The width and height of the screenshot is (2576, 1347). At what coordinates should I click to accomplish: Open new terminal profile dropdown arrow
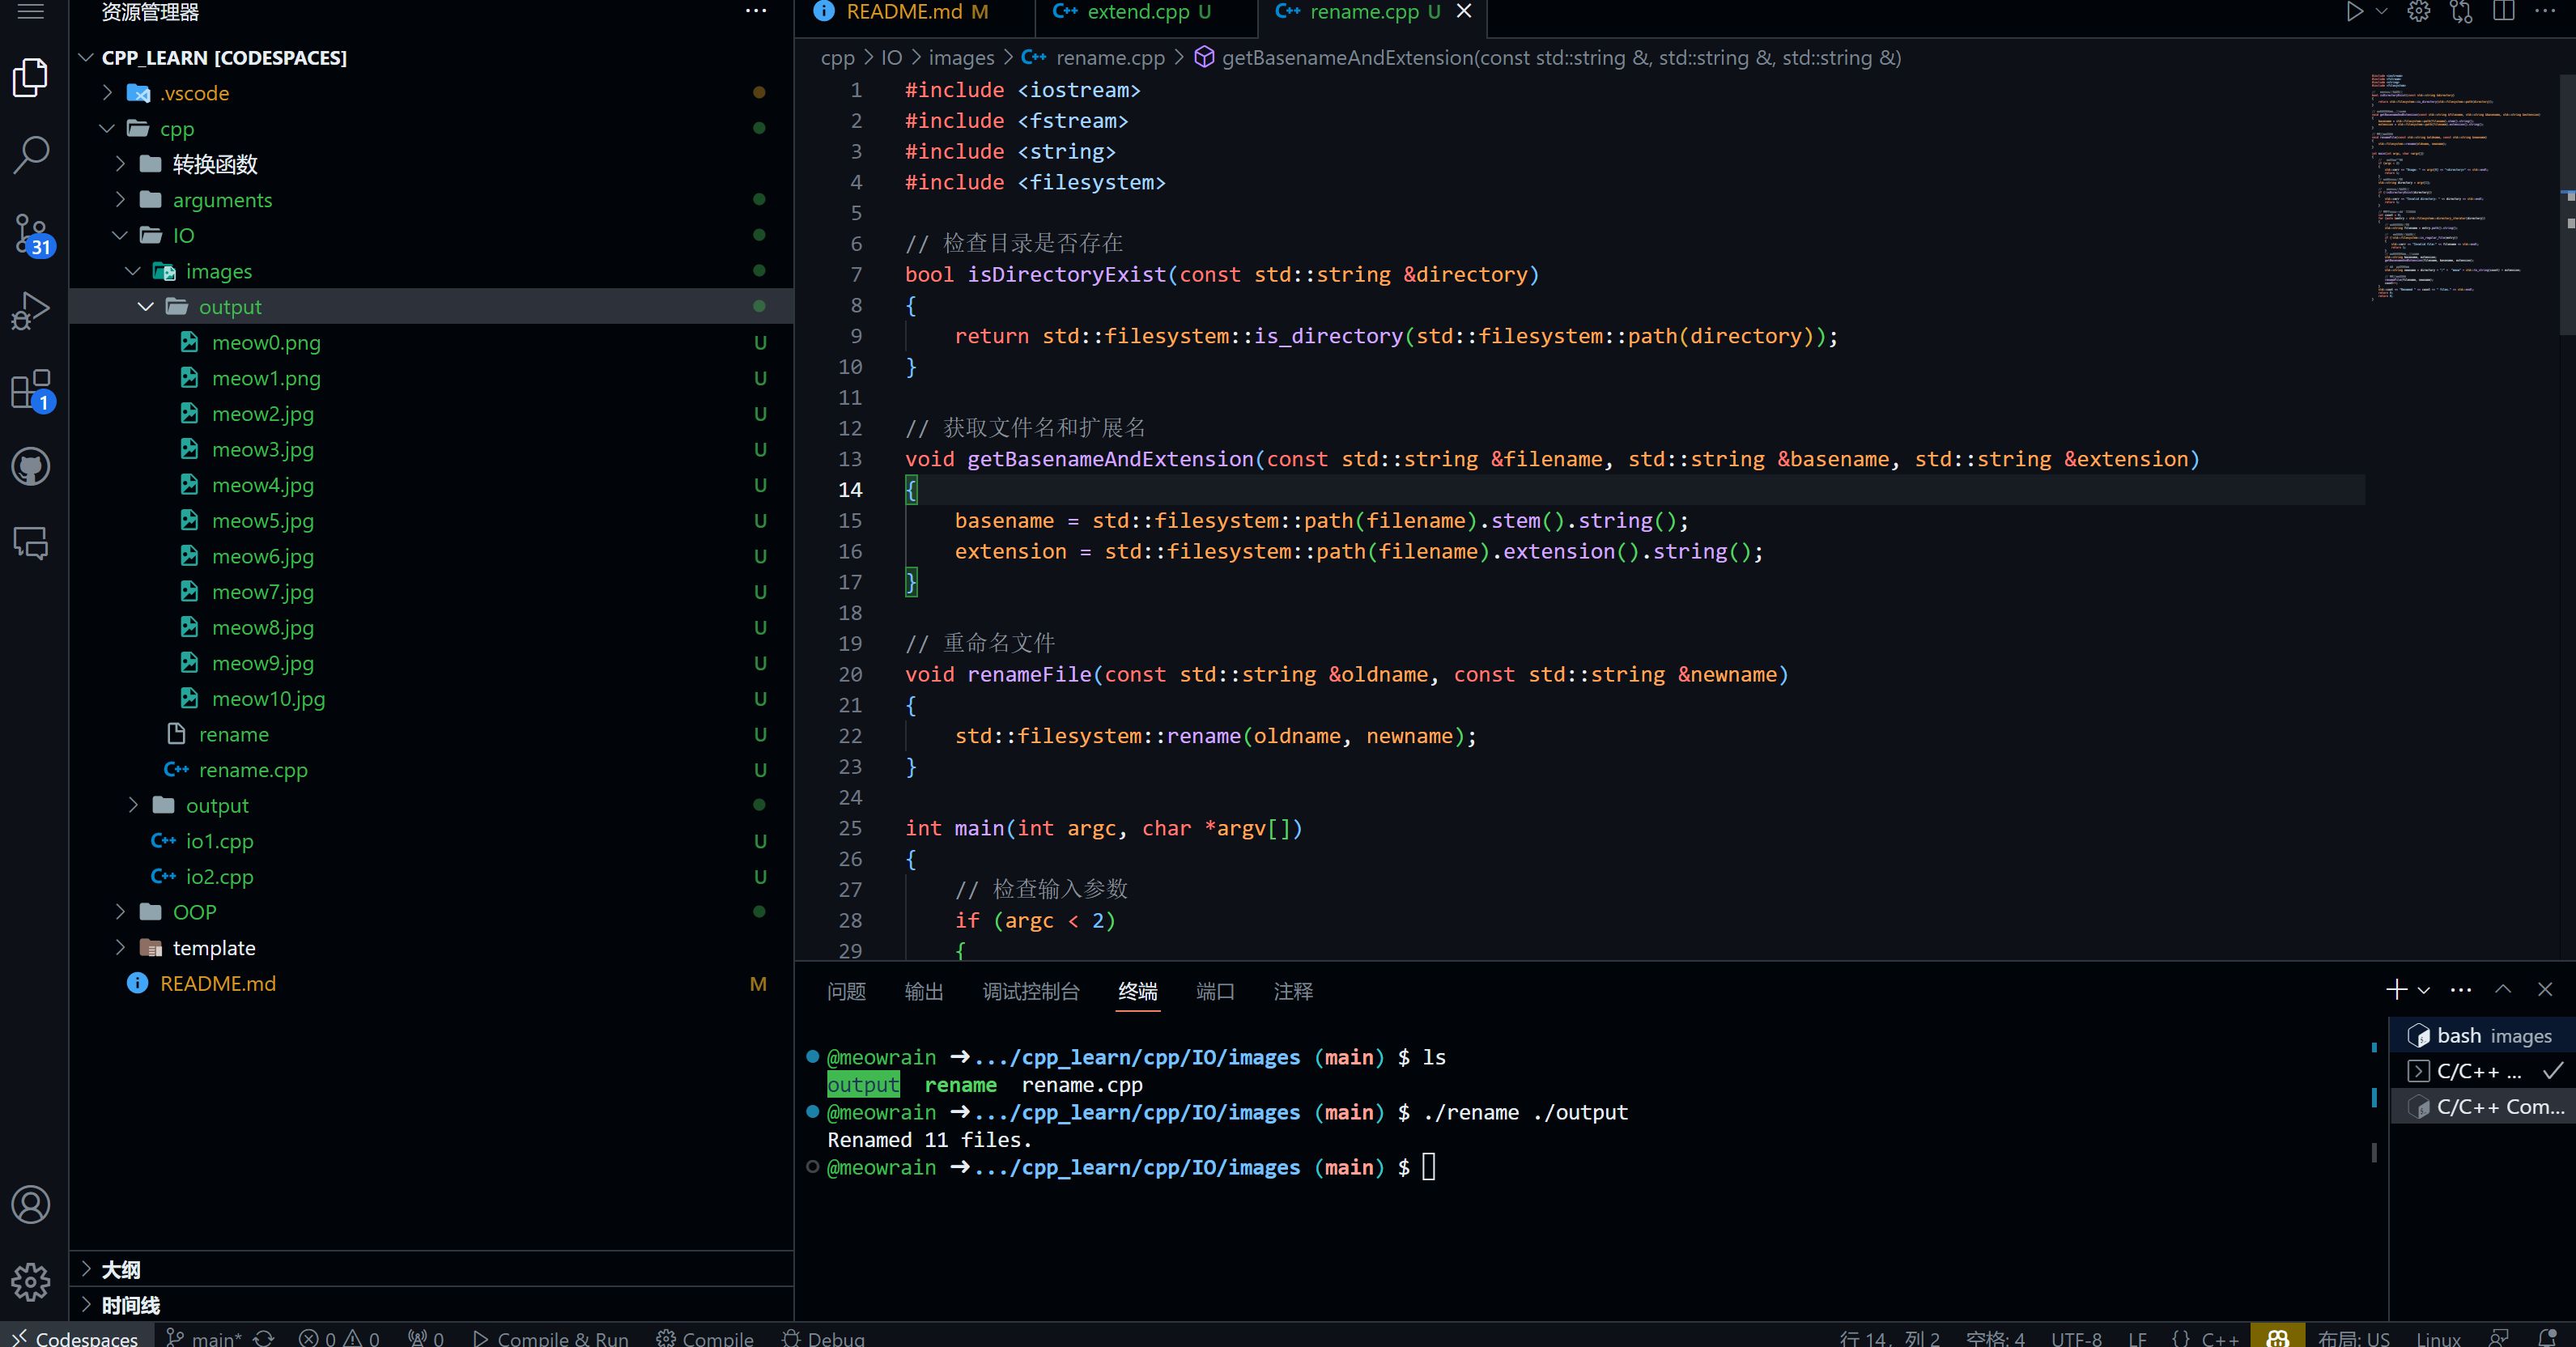coord(2424,990)
